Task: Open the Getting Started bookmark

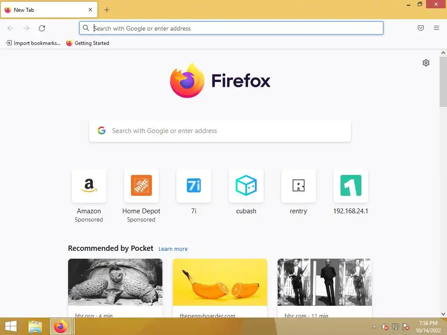Action: tap(87, 43)
